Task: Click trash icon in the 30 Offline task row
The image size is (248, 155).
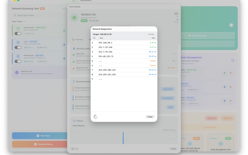Action: tap(231, 101)
